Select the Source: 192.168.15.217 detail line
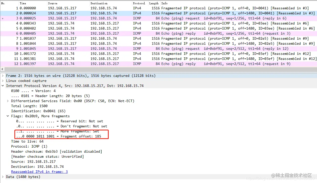Screen dimensions: 317x183 click(33, 162)
